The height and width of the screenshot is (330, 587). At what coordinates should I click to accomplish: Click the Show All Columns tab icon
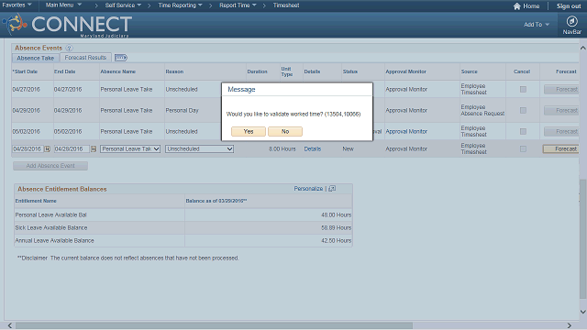tap(121, 58)
